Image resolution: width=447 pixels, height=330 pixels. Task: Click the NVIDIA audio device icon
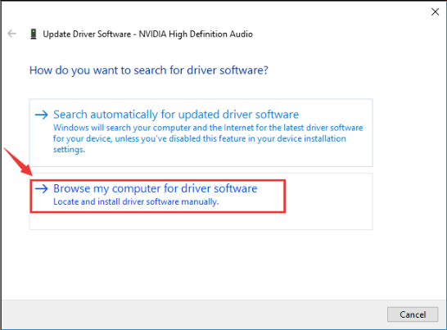(34, 34)
